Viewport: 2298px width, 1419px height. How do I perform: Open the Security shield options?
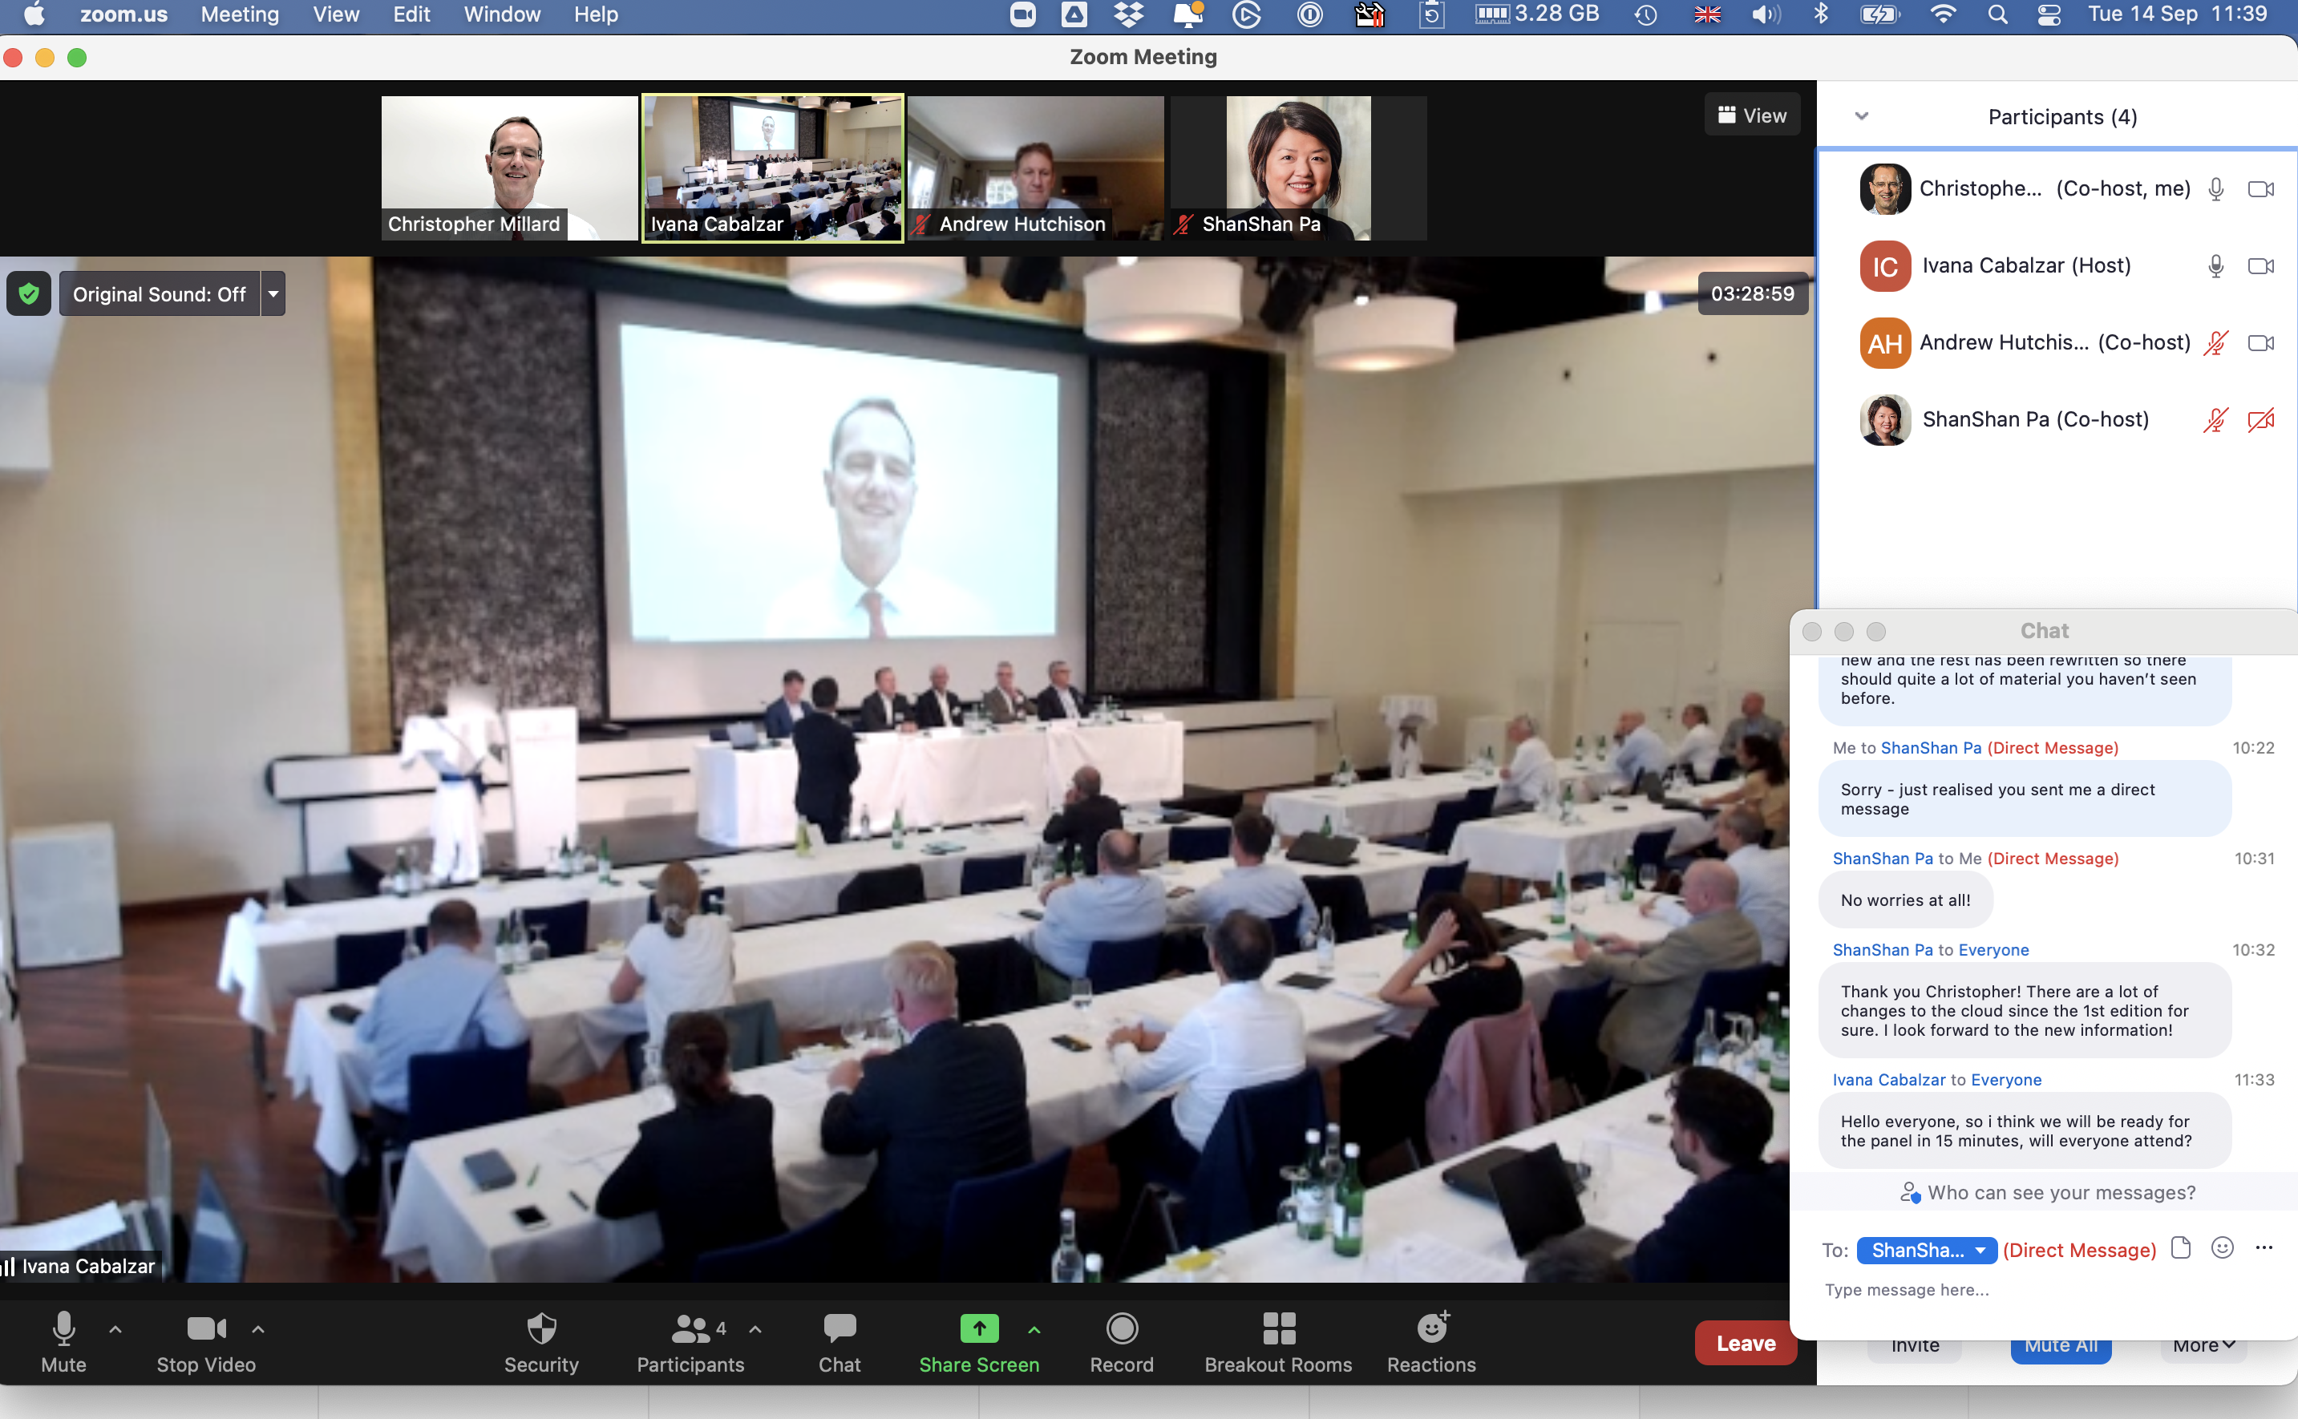coord(541,1330)
